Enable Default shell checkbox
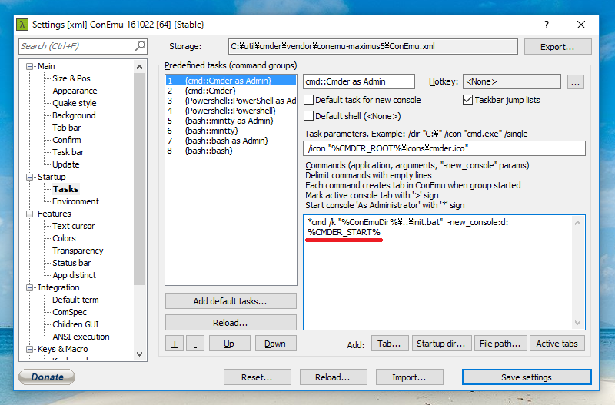The image size is (615, 405). click(x=309, y=116)
